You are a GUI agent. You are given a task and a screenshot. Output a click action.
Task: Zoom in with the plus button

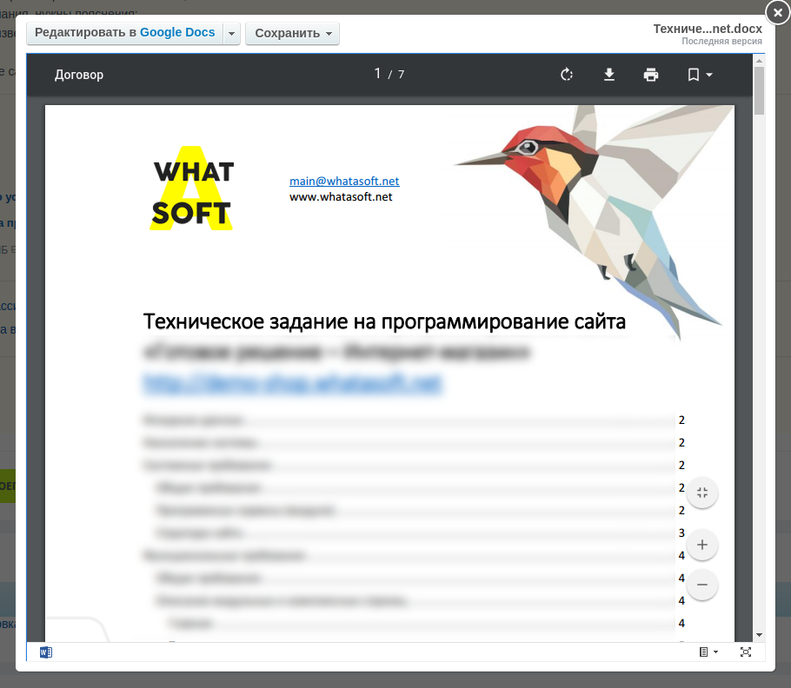coord(702,546)
